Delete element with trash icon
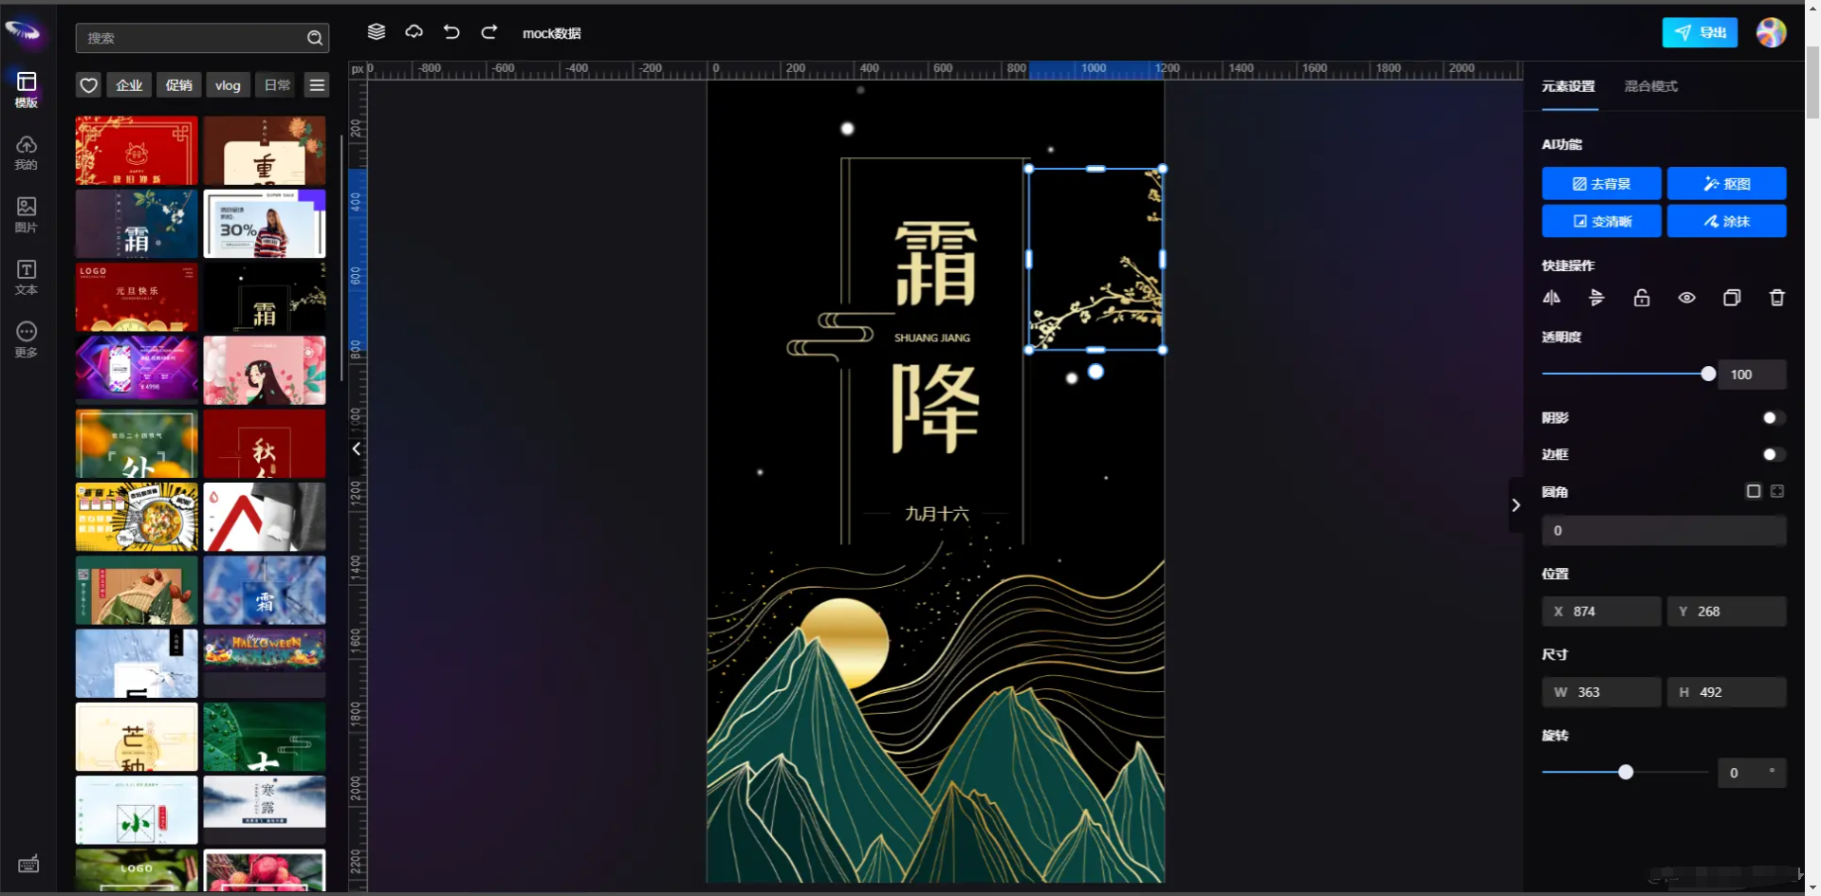Viewport: 1821px width, 896px height. (1777, 298)
